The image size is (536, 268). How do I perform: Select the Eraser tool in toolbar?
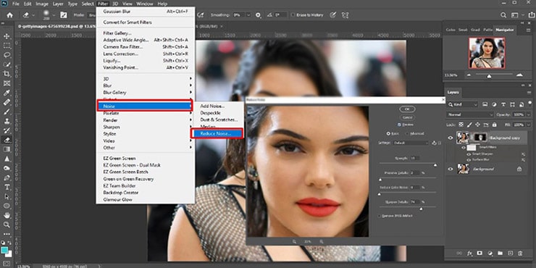[7, 140]
